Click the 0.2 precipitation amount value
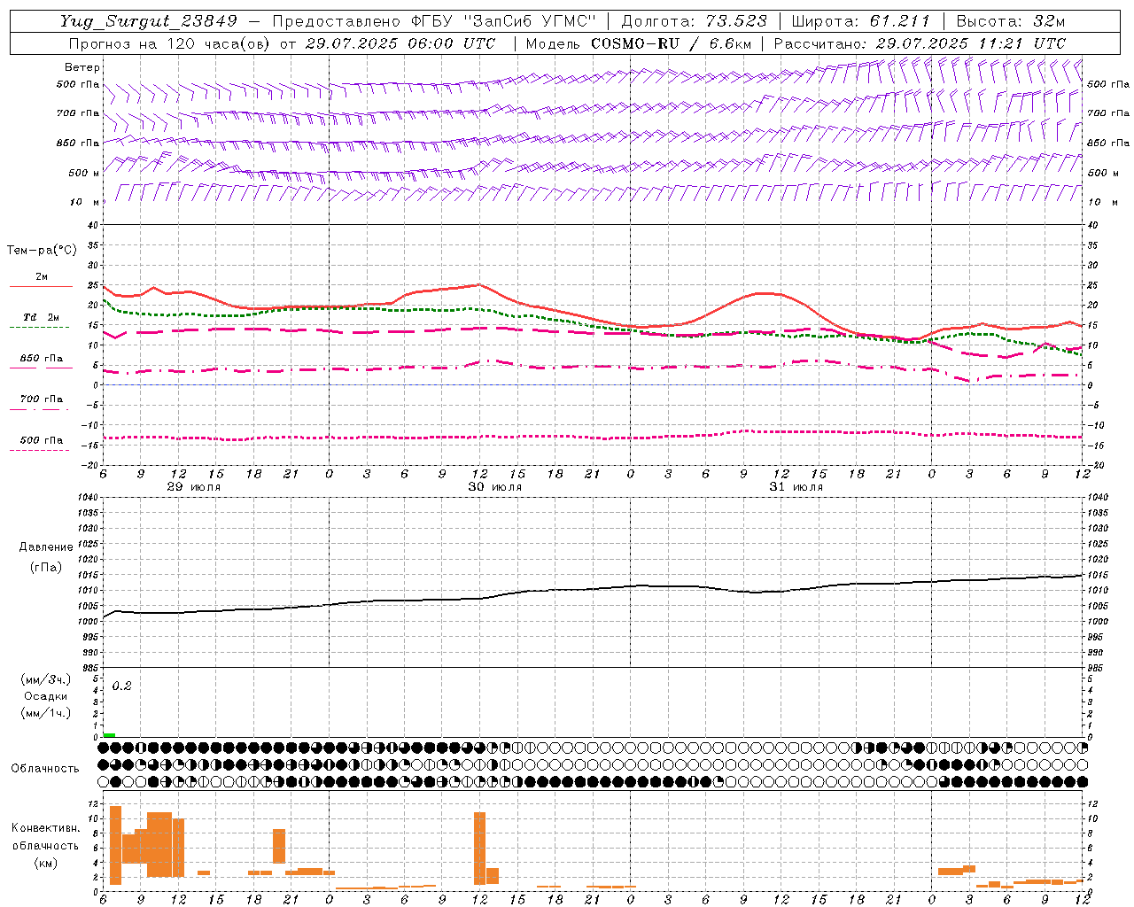 121,686
